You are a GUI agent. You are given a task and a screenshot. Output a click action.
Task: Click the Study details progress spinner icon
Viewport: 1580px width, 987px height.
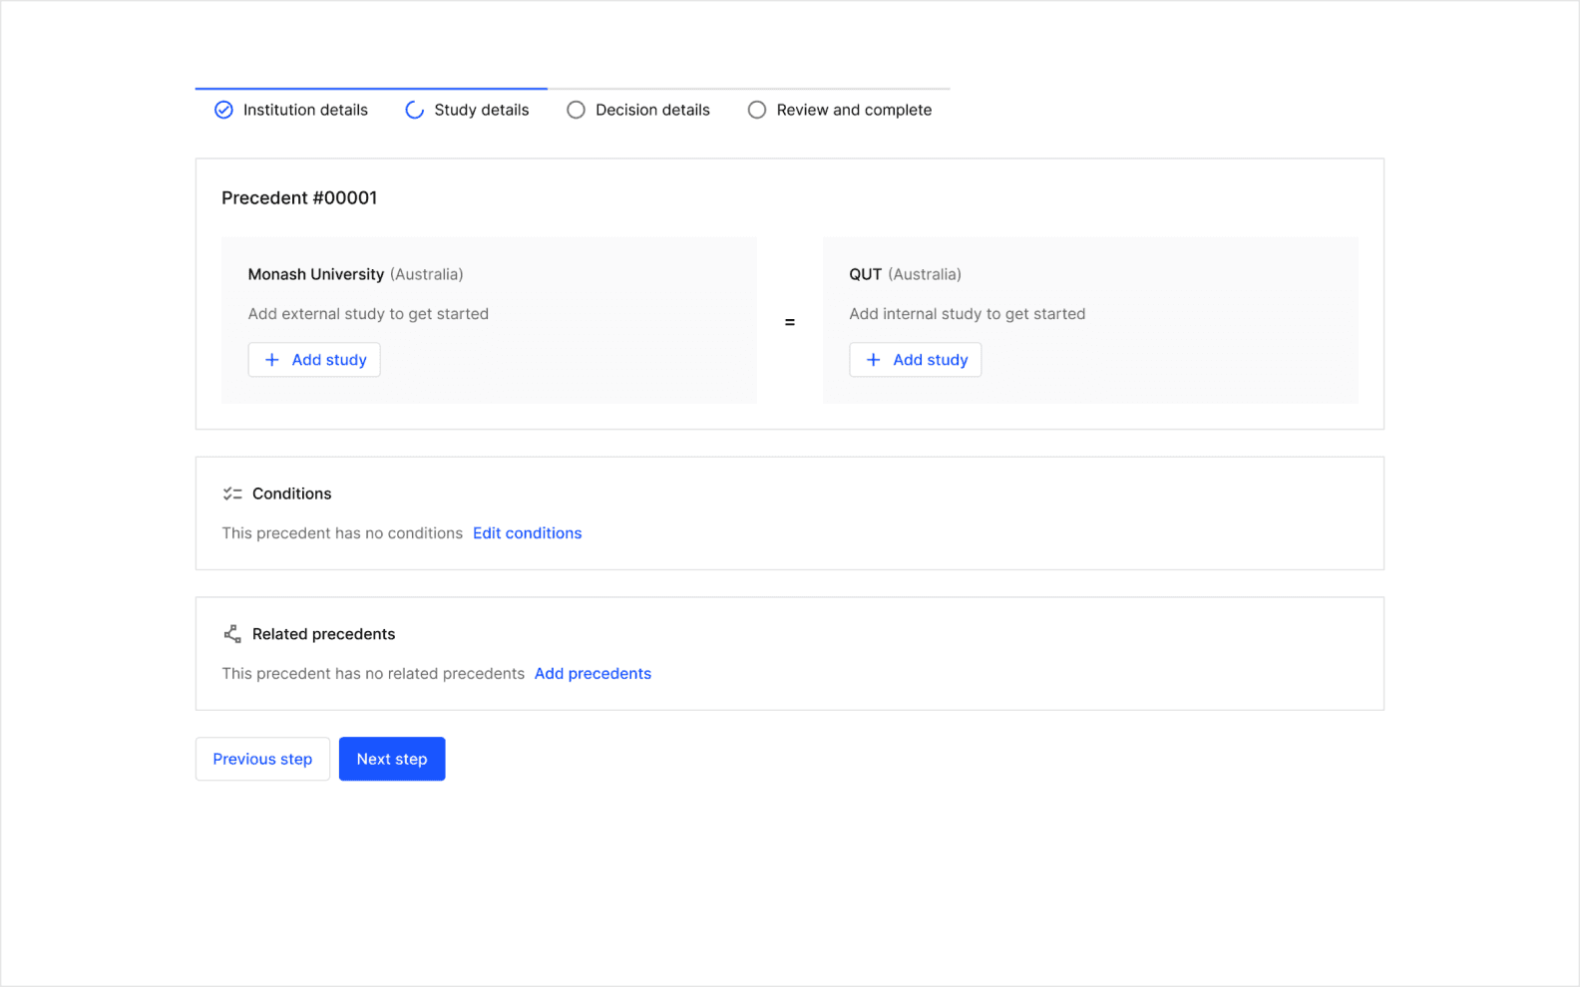415,110
